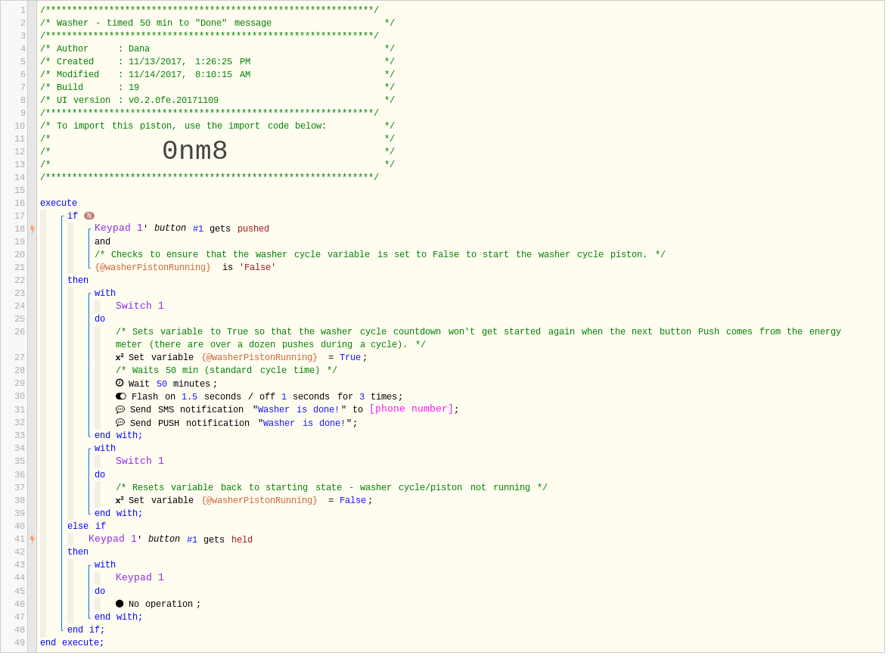
Task: Click the red 'pushed' value
Action: (x=255, y=230)
